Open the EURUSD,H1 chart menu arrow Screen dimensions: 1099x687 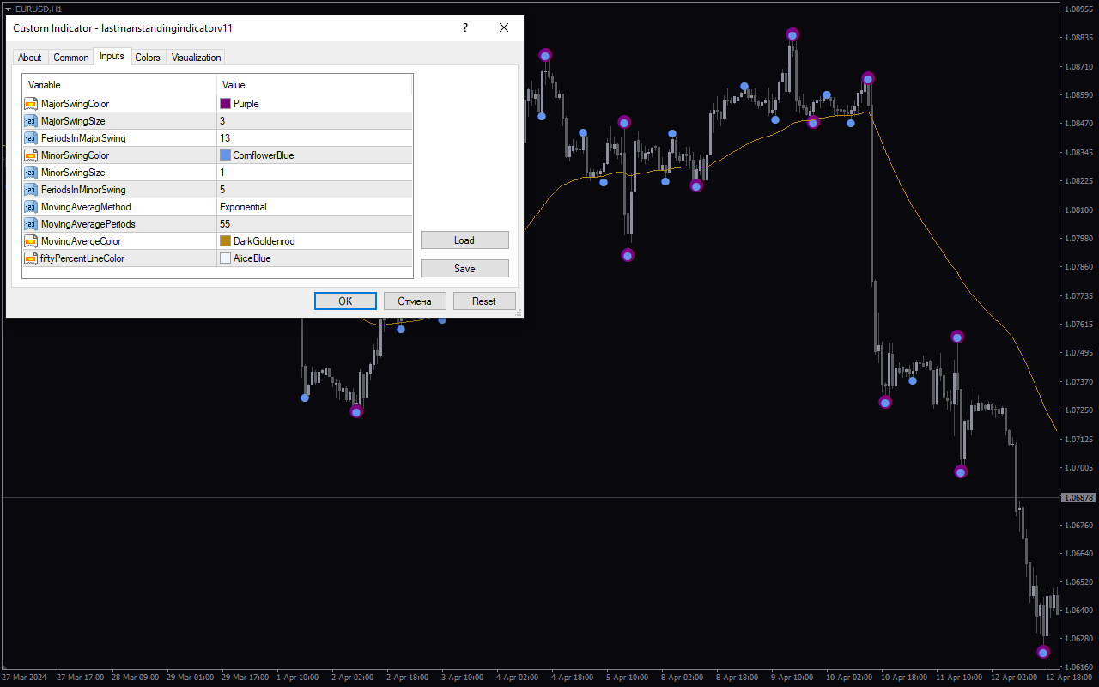(8, 9)
